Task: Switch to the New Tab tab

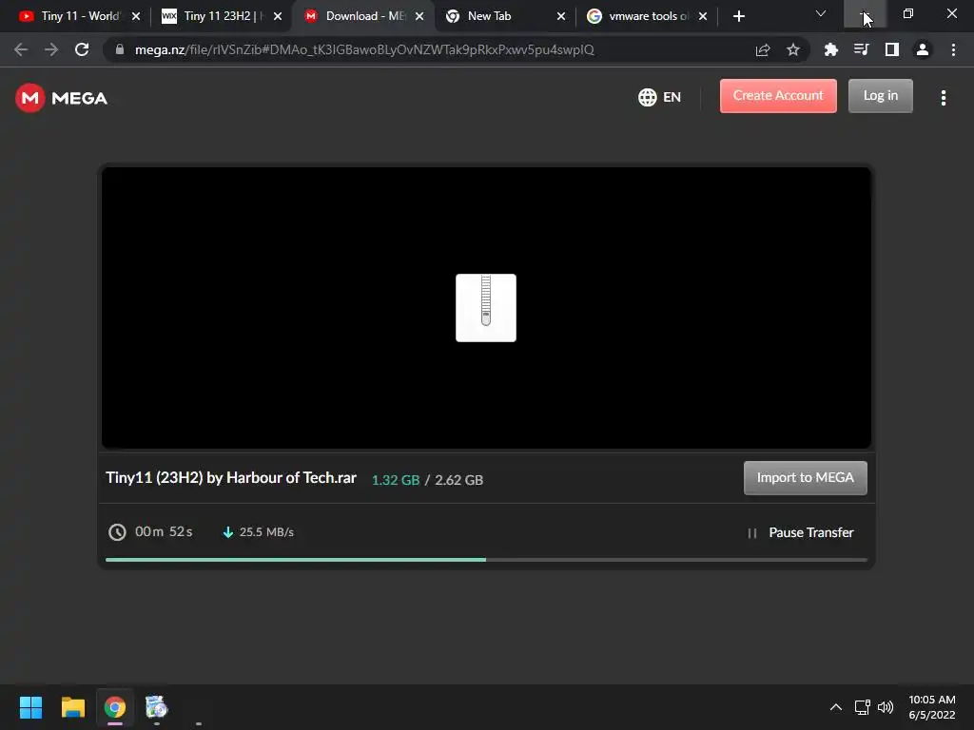Action: coord(504,16)
